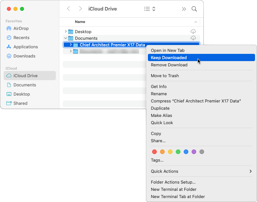The image size is (257, 202).
Task: Apply the blue tag color
Action: 186,152
